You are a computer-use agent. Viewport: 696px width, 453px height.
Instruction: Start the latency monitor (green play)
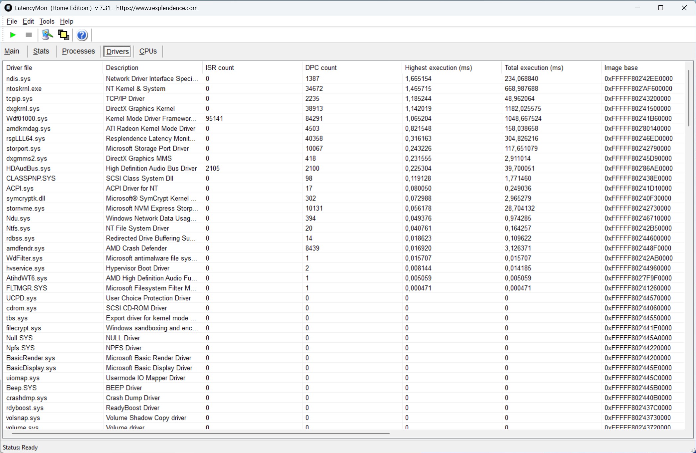coord(13,35)
